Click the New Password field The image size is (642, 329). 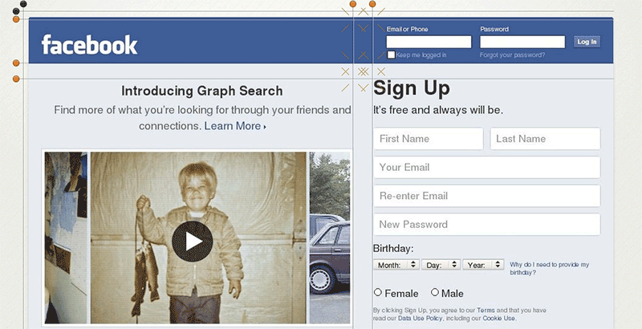point(487,224)
